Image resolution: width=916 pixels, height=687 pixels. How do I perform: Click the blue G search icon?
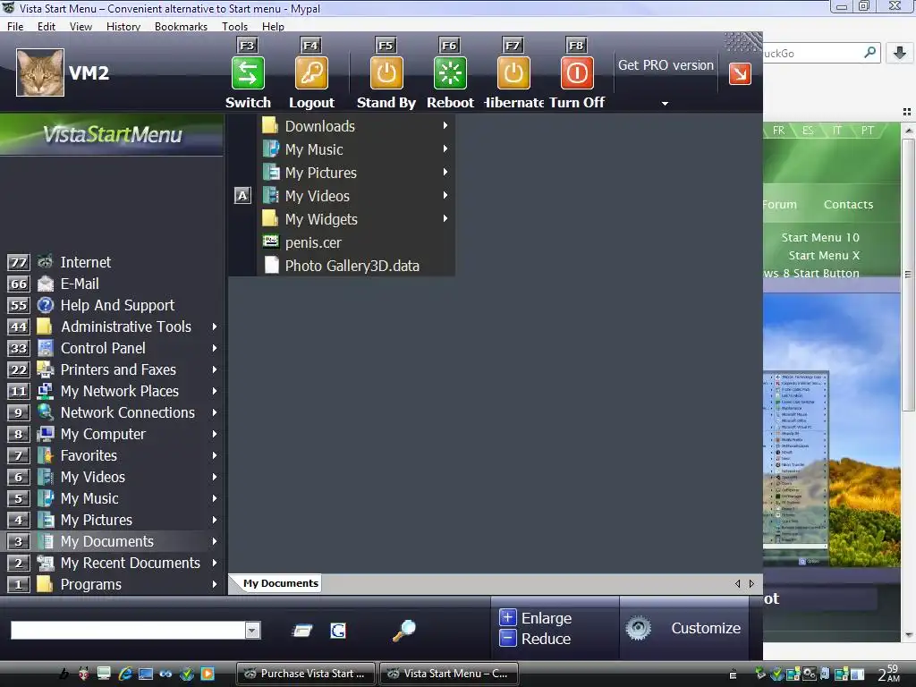tap(338, 631)
